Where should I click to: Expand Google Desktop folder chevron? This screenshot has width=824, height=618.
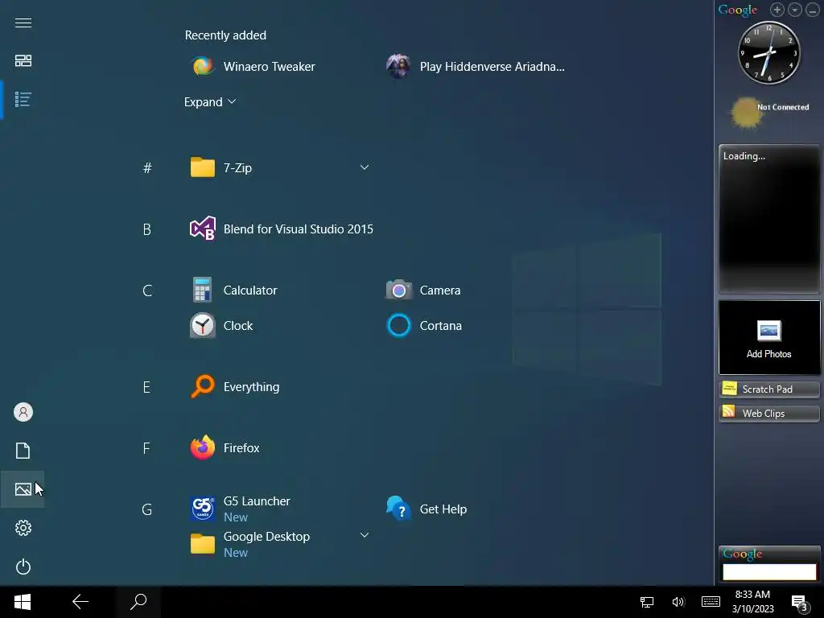pos(365,535)
